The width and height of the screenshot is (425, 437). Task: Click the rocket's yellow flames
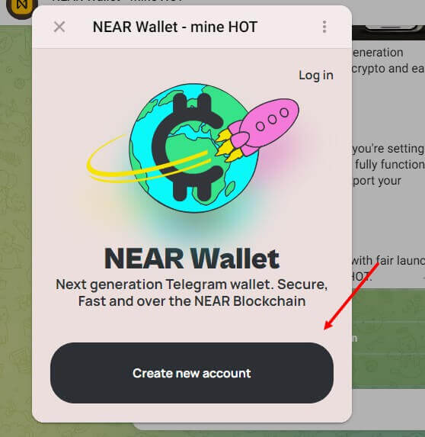[x=227, y=146]
